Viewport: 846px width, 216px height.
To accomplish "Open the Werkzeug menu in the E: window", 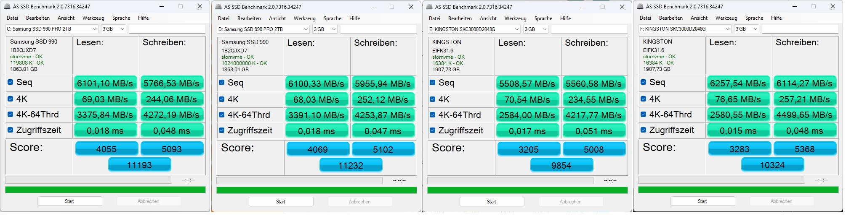I will pyautogui.click(x=516, y=18).
